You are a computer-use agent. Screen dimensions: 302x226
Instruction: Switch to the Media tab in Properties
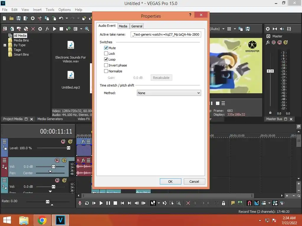(123, 26)
